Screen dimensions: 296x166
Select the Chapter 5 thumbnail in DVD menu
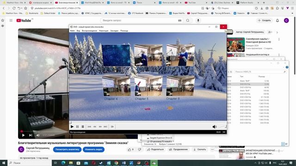(148, 86)
